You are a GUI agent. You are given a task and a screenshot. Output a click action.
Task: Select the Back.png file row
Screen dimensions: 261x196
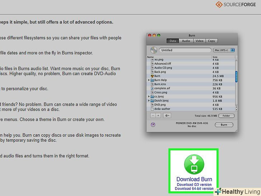point(191,72)
